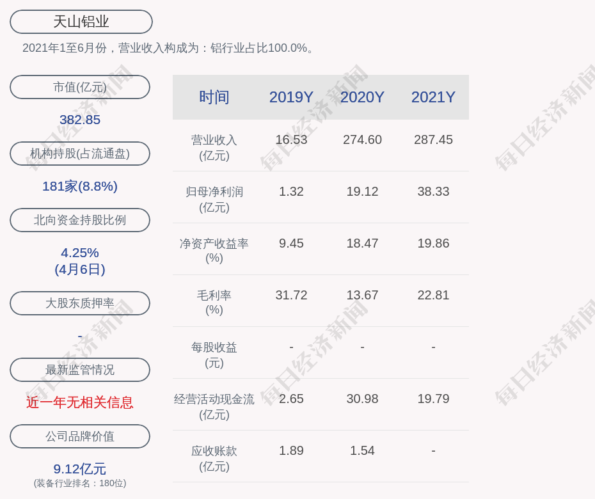Image resolution: width=595 pixels, height=499 pixels.
Task: Select the 2019Y return on equity 9.45
Action: [292, 243]
